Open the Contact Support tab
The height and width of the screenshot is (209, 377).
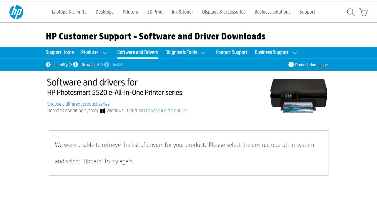pyautogui.click(x=232, y=52)
